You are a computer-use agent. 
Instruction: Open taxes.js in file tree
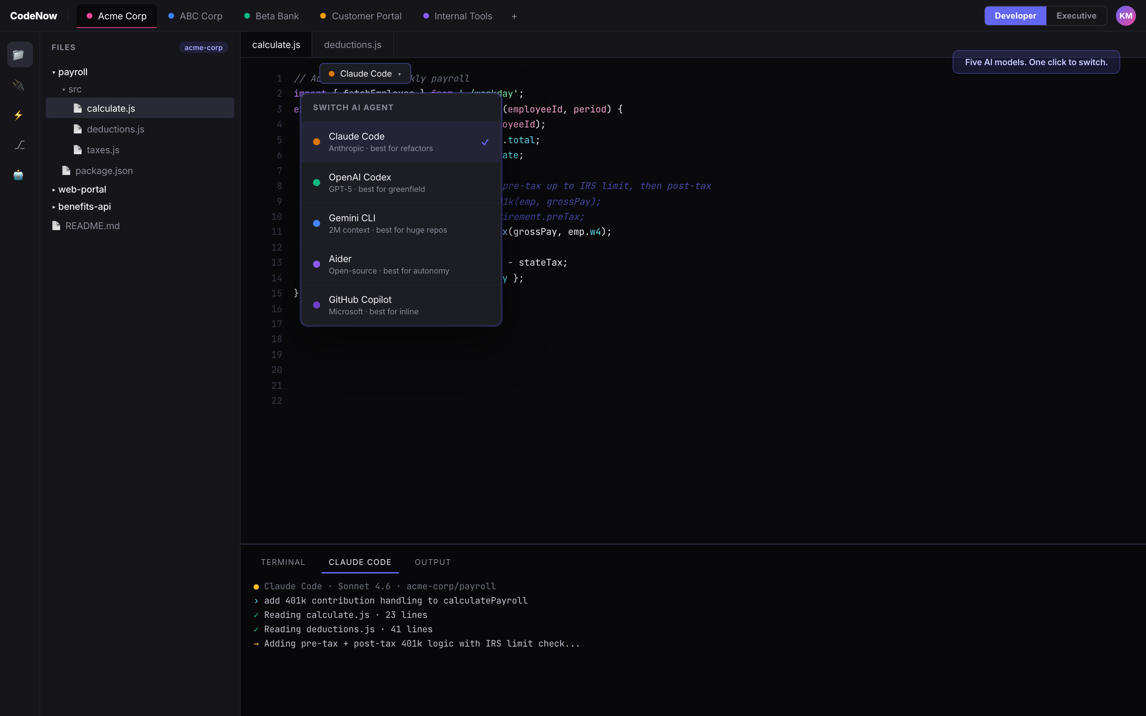(140, 150)
